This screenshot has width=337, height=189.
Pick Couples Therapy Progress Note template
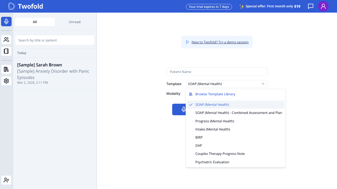[x=220, y=154]
